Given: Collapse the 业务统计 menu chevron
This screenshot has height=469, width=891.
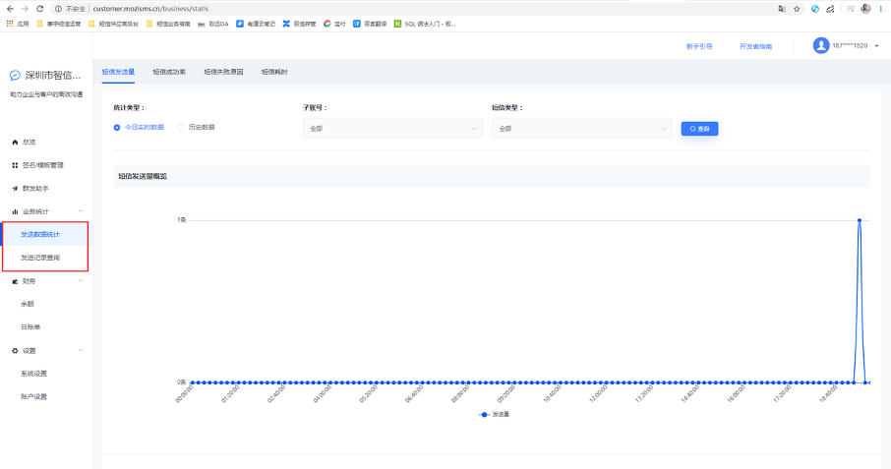Looking at the screenshot, I should pyautogui.click(x=81, y=211).
